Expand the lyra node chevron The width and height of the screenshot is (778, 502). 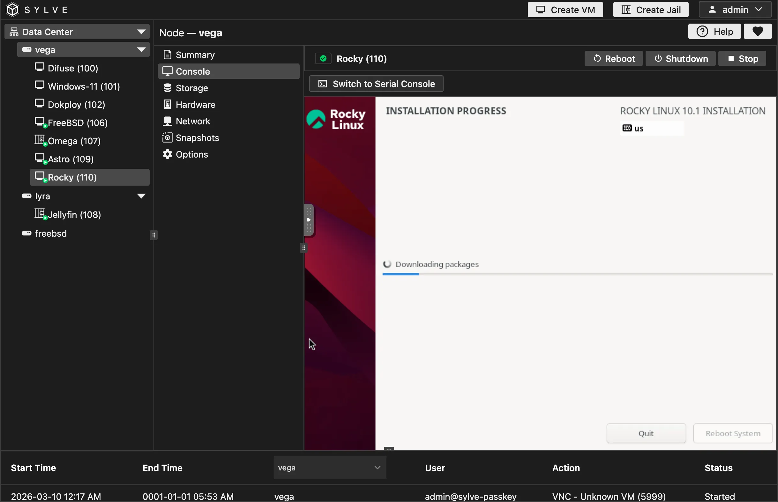point(141,196)
